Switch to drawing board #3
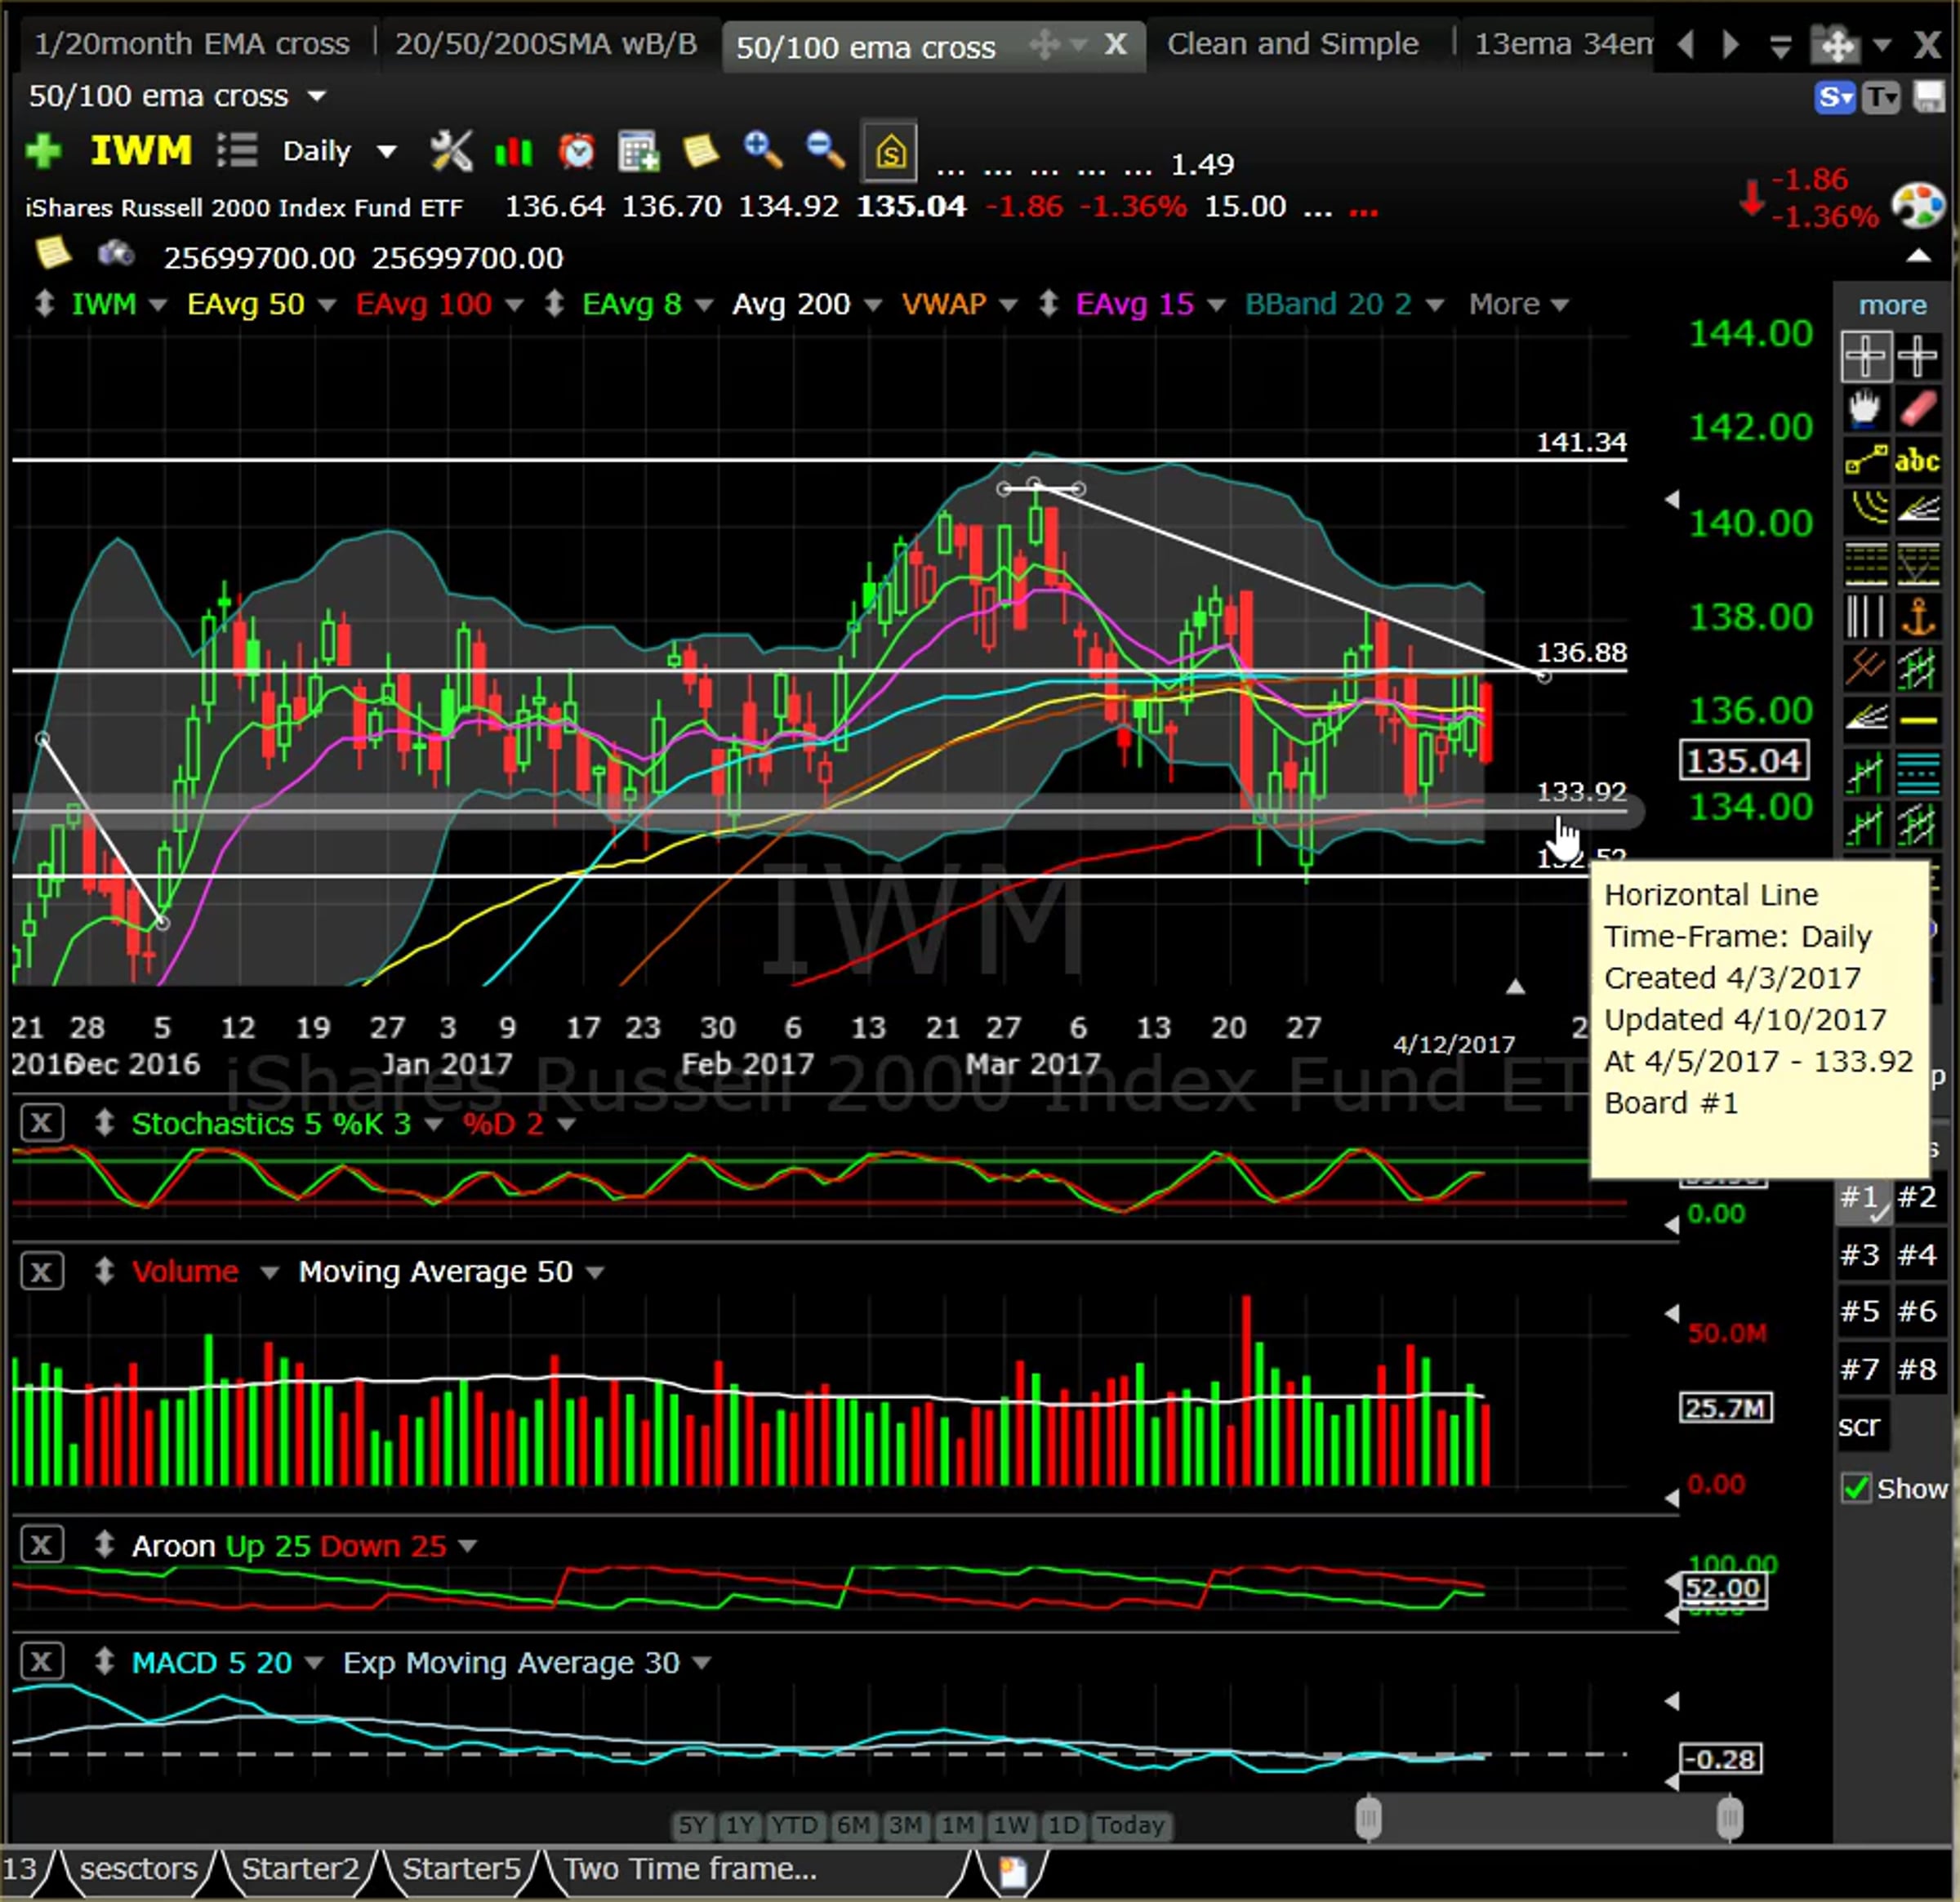 (x=1860, y=1254)
